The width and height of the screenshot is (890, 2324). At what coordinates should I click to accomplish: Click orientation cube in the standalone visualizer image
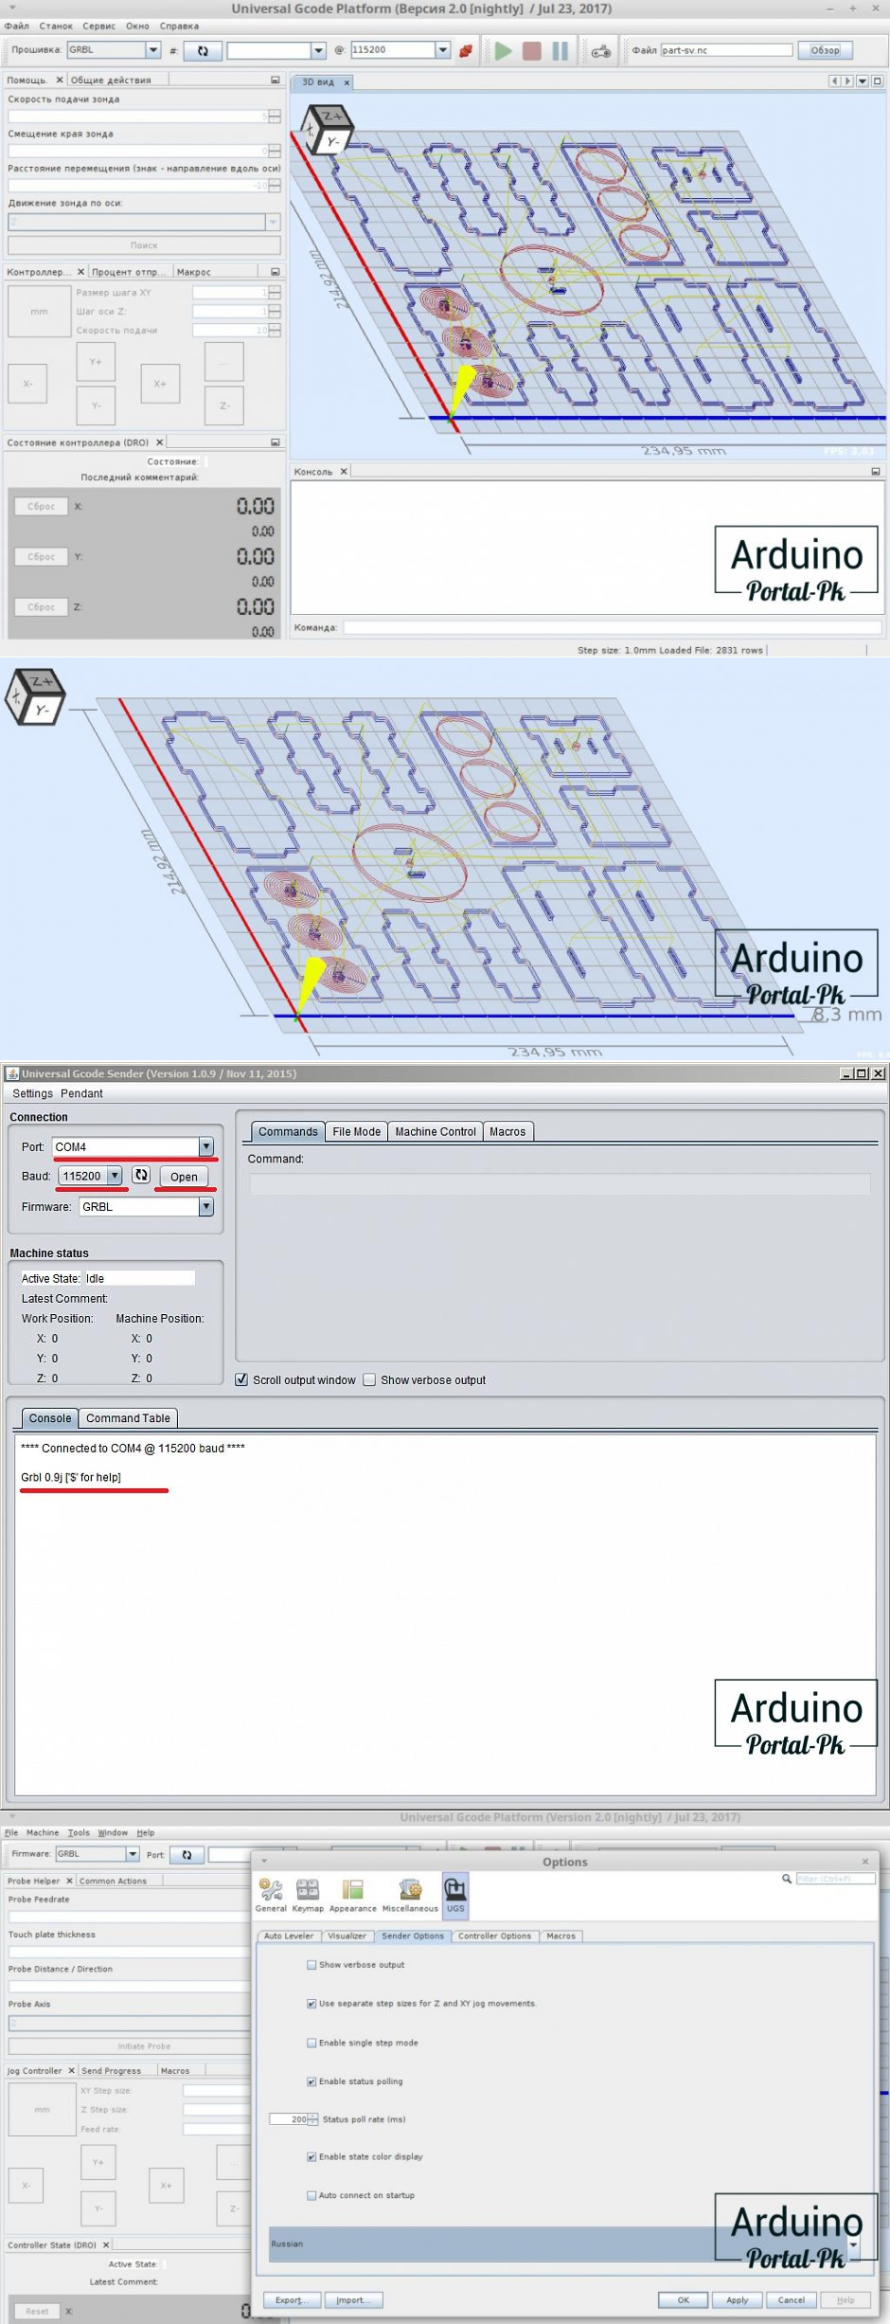[35, 695]
